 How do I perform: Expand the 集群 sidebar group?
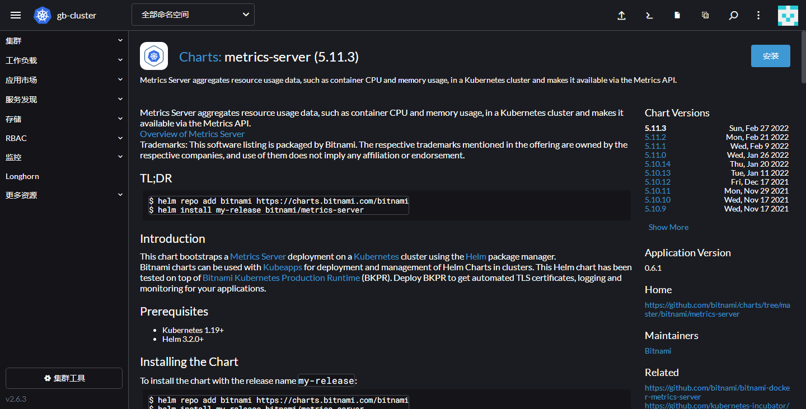coord(64,41)
